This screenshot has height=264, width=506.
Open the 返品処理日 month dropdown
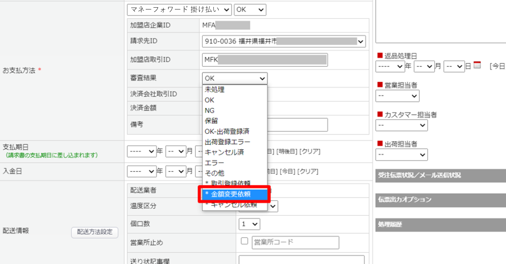point(424,66)
